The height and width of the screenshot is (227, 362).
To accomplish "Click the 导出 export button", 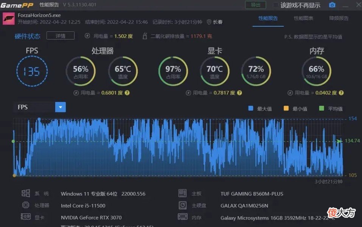I will (256, 5).
